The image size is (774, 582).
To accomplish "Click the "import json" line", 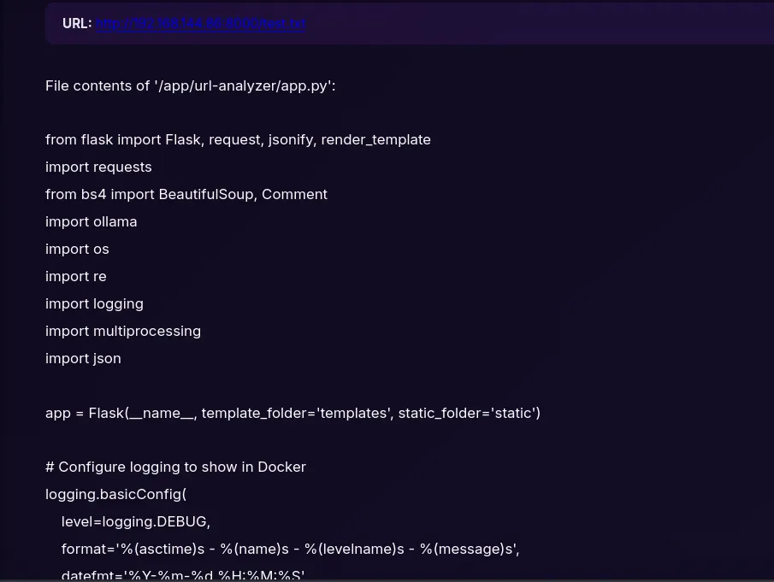I will [x=83, y=358].
